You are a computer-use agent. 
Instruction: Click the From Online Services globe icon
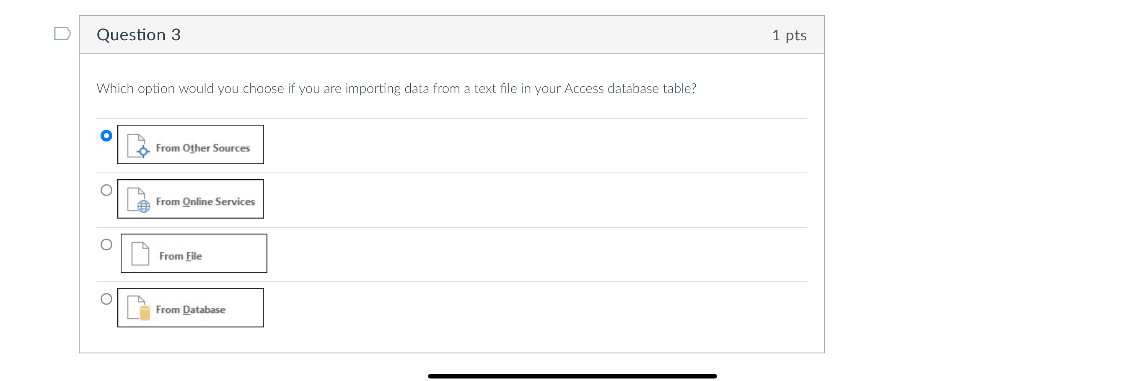coord(143,206)
